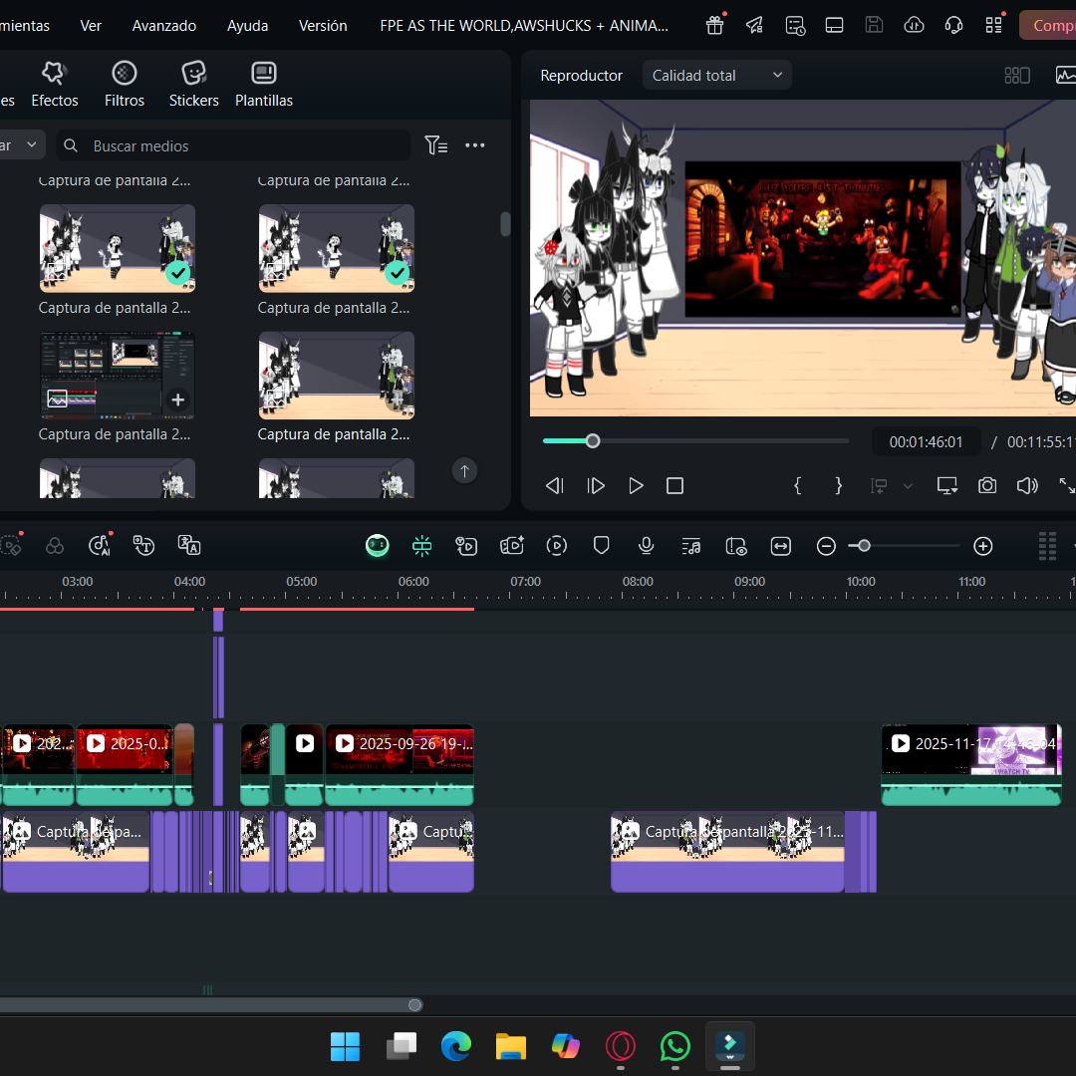The height and width of the screenshot is (1076, 1076).
Task: Toggle the fit timeline to window icon
Action: [x=781, y=546]
